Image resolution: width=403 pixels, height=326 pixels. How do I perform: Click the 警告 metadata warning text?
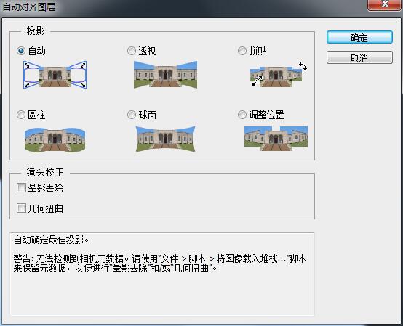tap(160, 264)
